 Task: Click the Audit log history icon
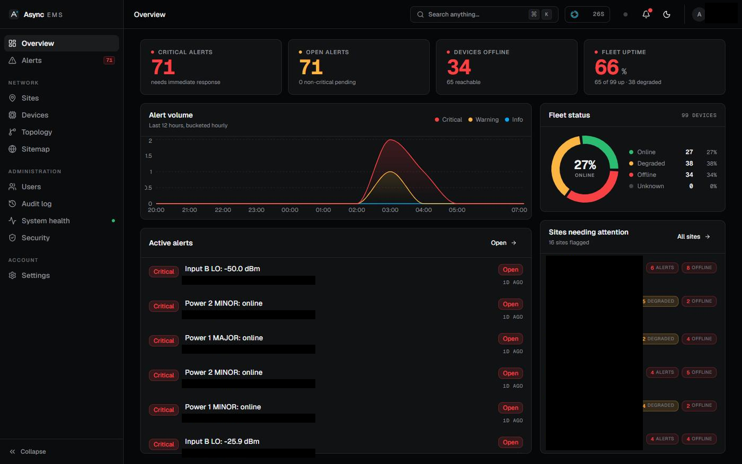[12, 204]
